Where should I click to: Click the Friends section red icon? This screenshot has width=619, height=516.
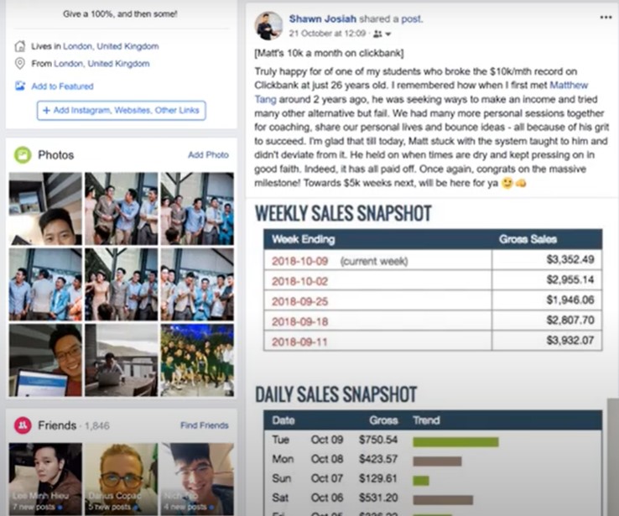pos(23,425)
